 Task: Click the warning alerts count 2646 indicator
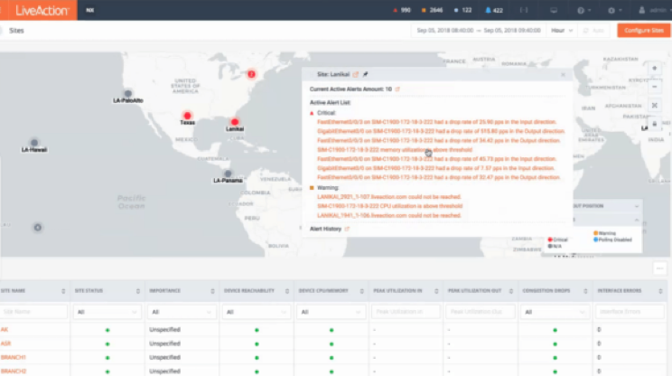tap(437, 10)
